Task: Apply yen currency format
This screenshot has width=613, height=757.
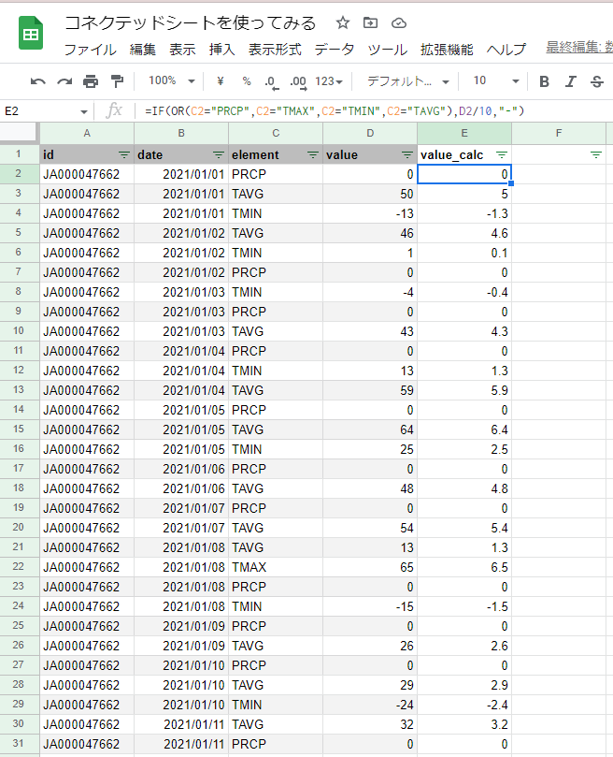Action: [221, 81]
